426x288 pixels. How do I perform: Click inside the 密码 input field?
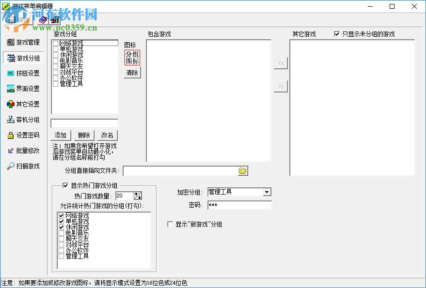(x=237, y=205)
